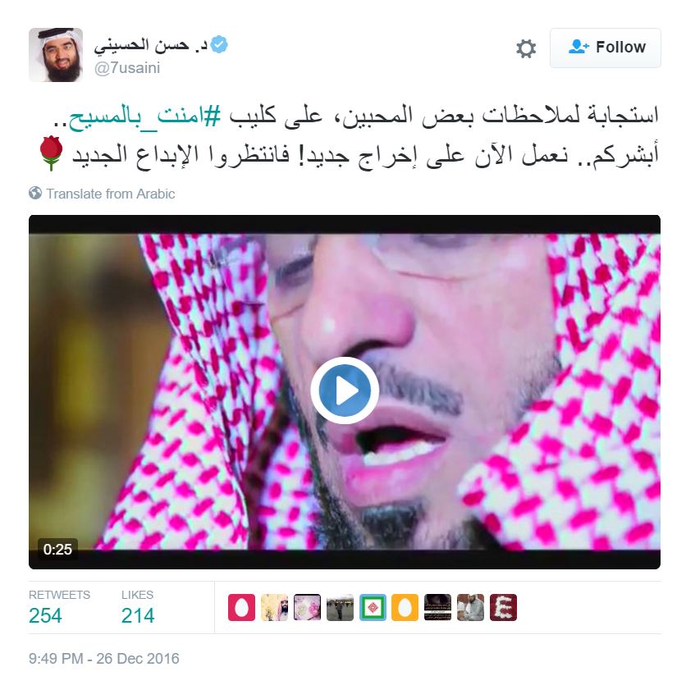Open the green-bordered square avatar

373,607
